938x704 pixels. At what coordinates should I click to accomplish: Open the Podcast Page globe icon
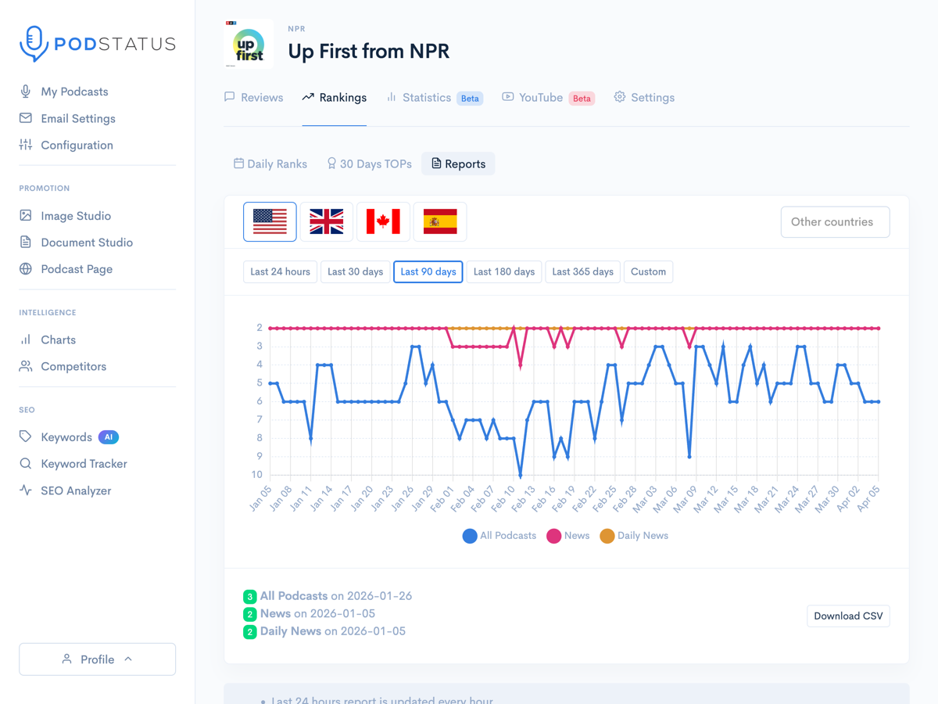[26, 269]
